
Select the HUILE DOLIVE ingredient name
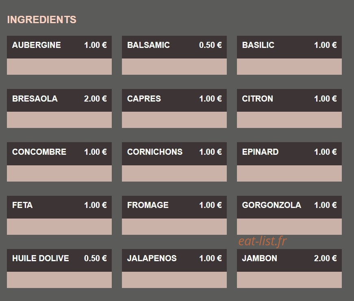(x=40, y=258)
